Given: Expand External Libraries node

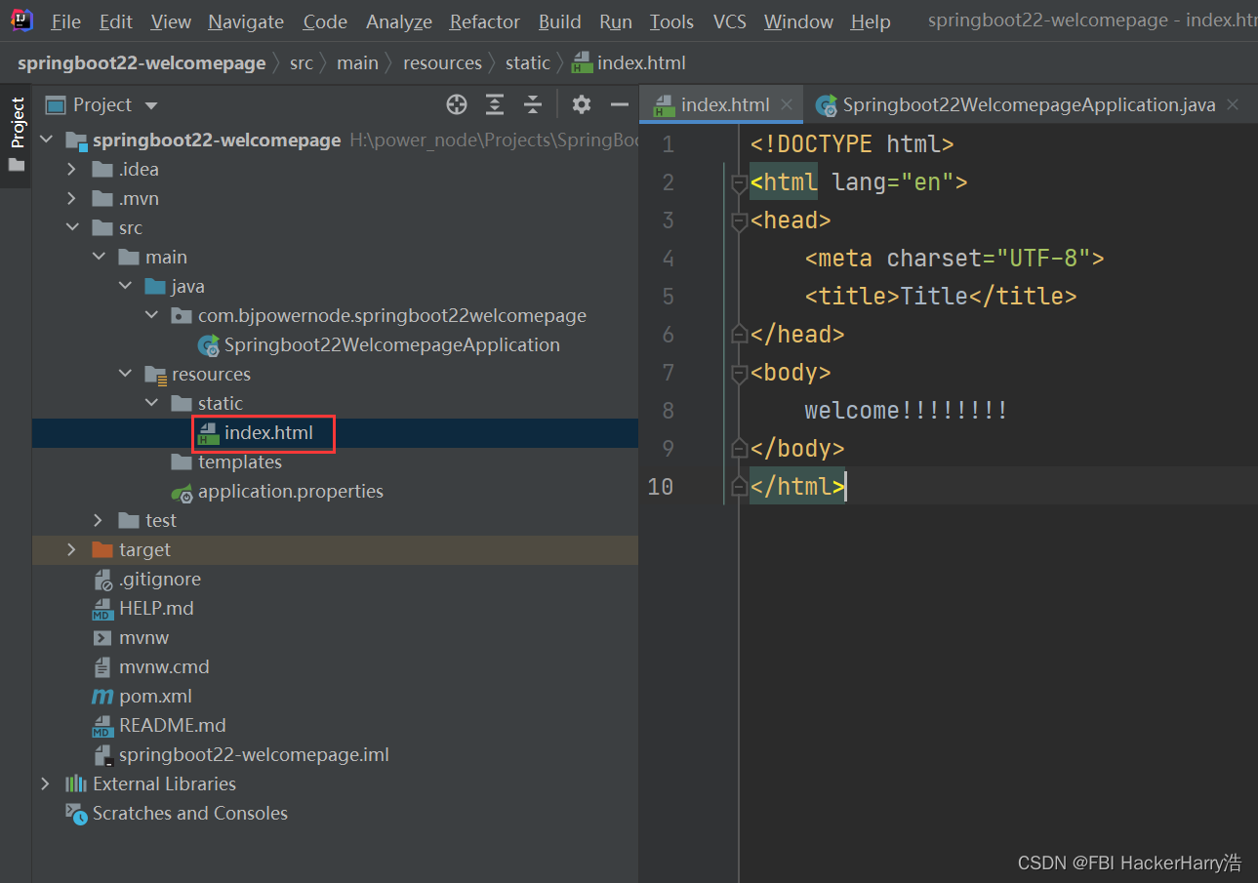Looking at the screenshot, I should pos(46,784).
